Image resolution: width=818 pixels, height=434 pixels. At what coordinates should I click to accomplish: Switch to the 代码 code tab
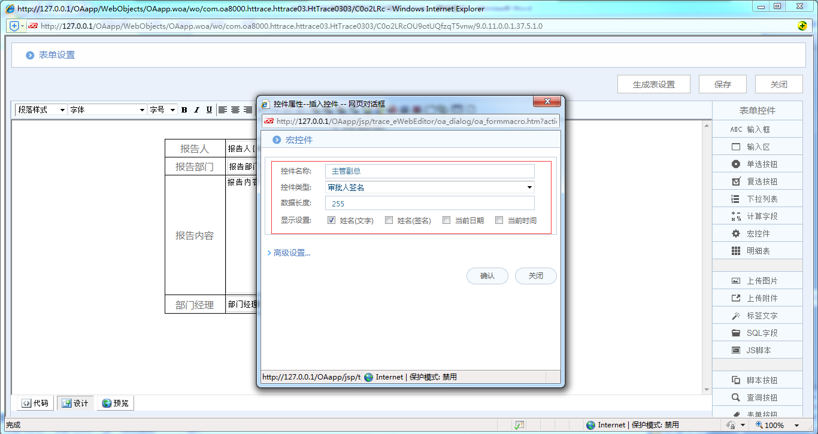click(x=34, y=403)
